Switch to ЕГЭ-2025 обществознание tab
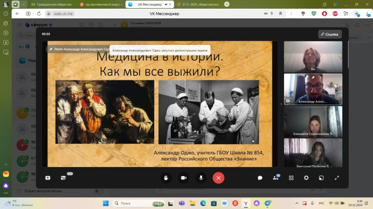373x209 pixels. [x=198, y=4]
